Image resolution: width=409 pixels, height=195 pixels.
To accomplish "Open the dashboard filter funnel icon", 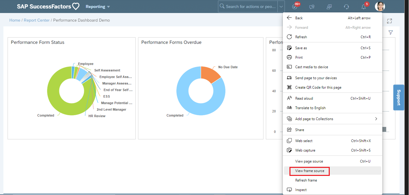I will point(391,32).
